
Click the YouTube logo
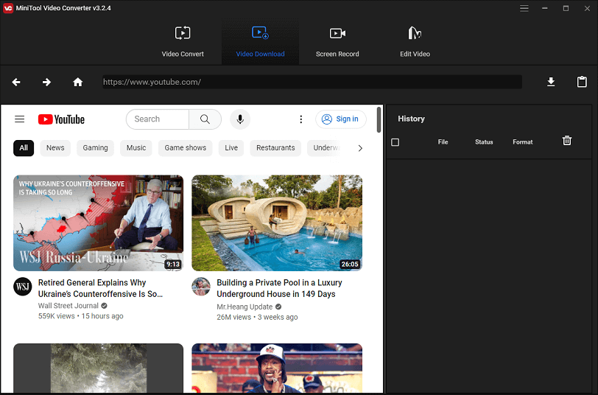coord(61,119)
